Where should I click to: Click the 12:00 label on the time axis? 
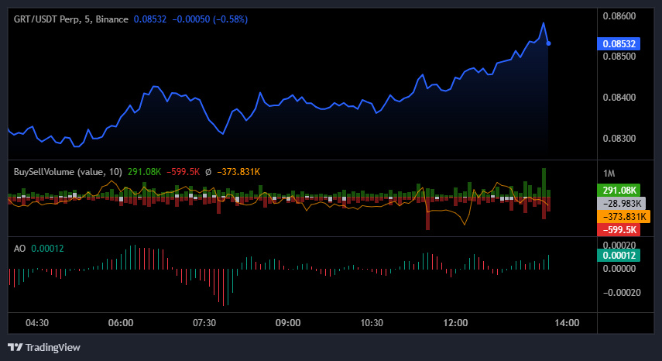455,322
